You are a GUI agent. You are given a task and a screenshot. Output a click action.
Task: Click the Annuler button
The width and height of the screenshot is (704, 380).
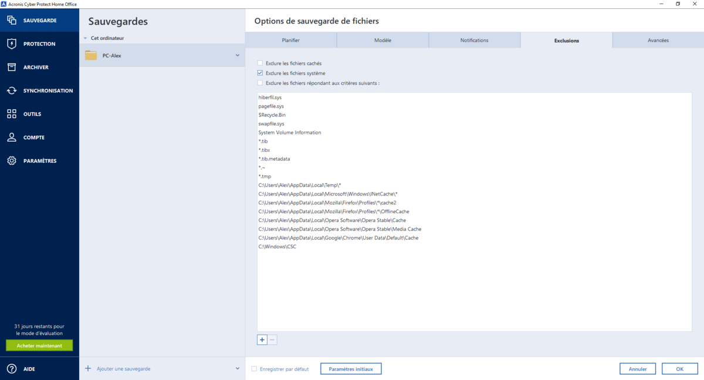[638, 369]
